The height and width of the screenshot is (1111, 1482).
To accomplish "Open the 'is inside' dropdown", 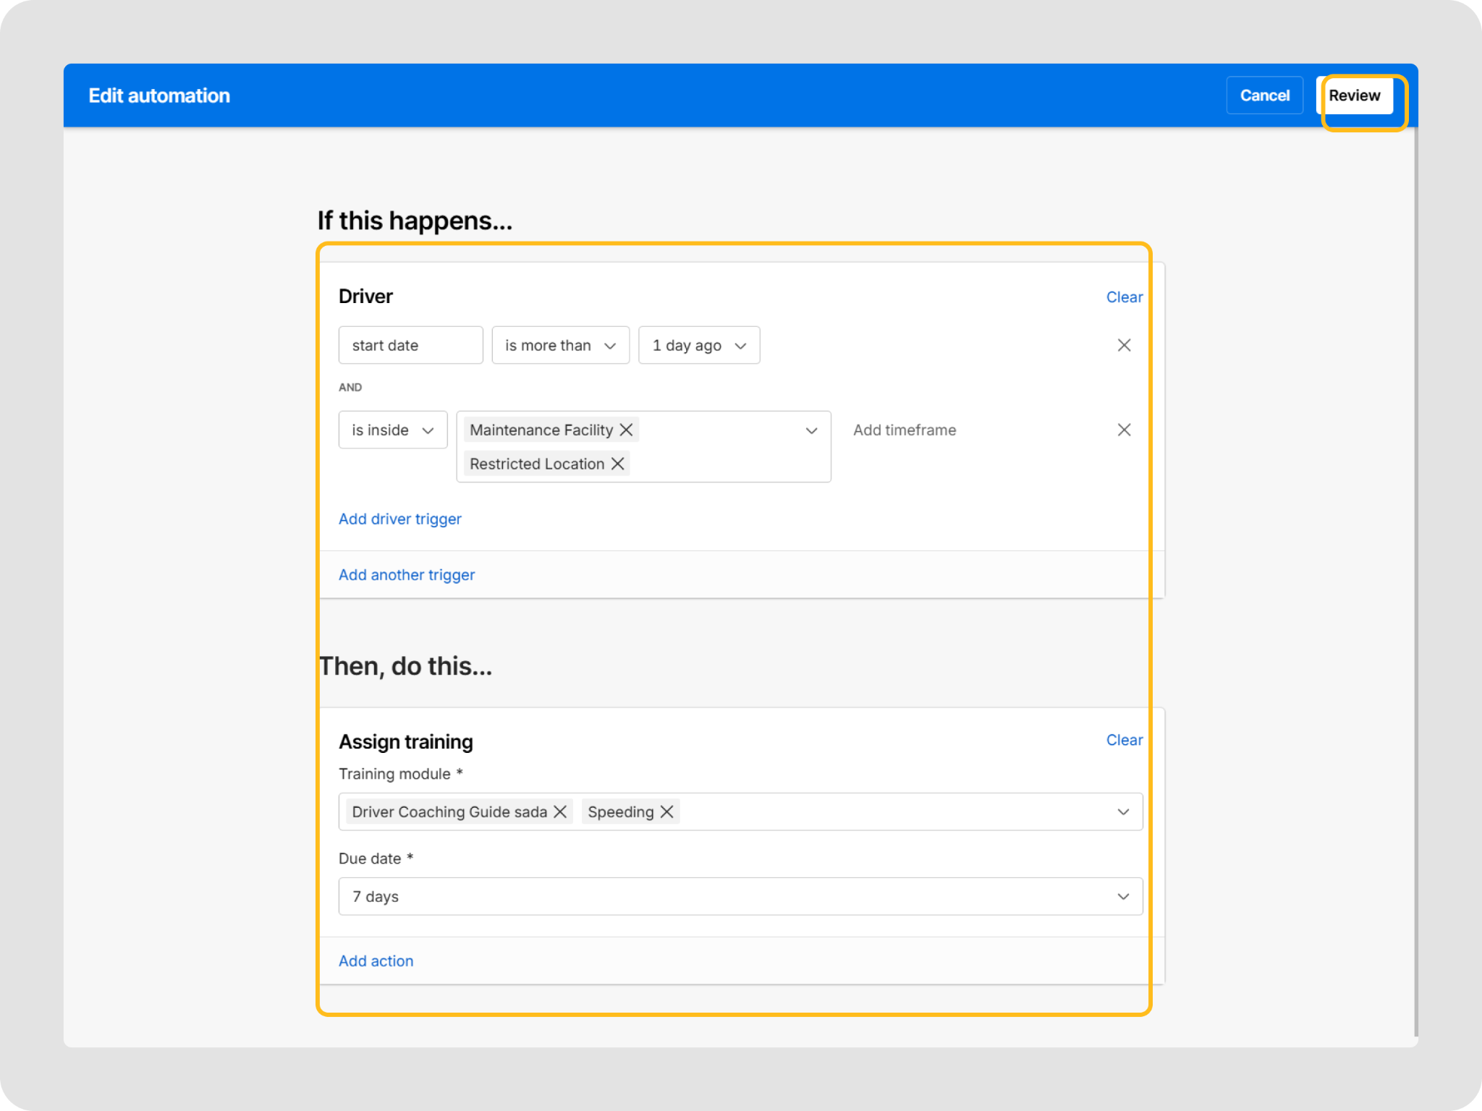I will pyautogui.click(x=392, y=430).
